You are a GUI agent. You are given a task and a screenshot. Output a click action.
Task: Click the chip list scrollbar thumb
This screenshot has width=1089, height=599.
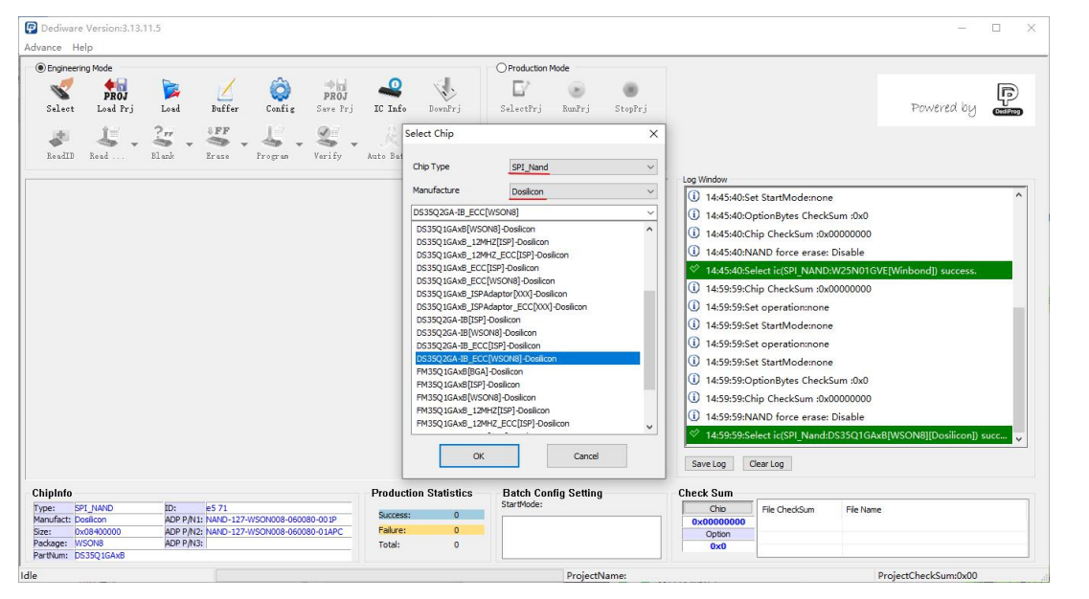coord(649,340)
